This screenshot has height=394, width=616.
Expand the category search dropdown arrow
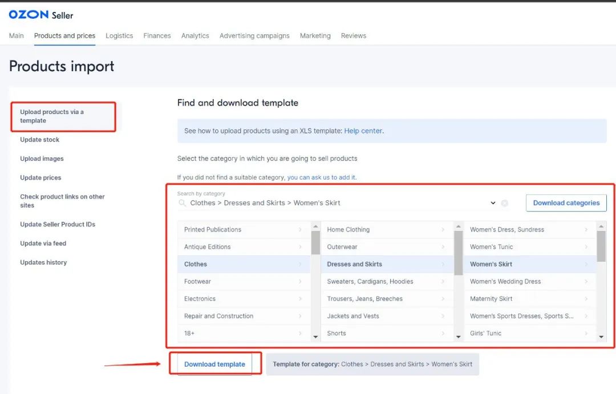click(x=493, y=203)
